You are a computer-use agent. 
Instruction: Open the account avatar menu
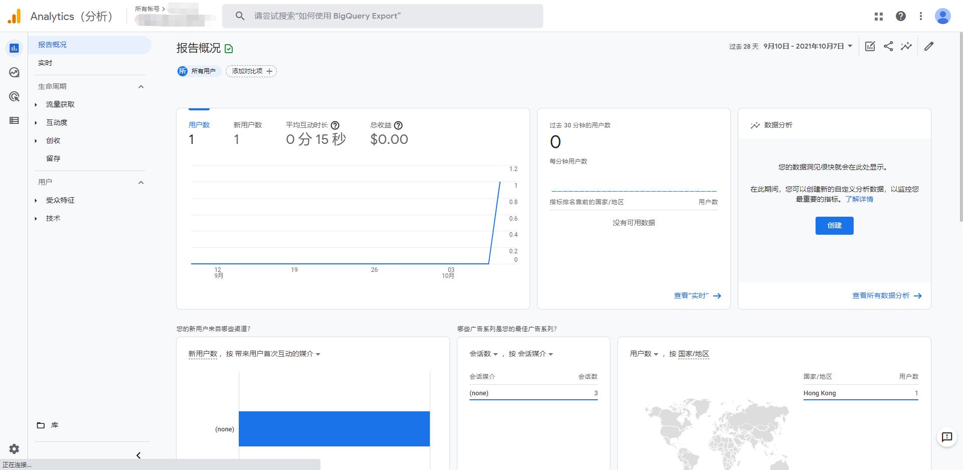pyautogui.click(x=943, y=16)
